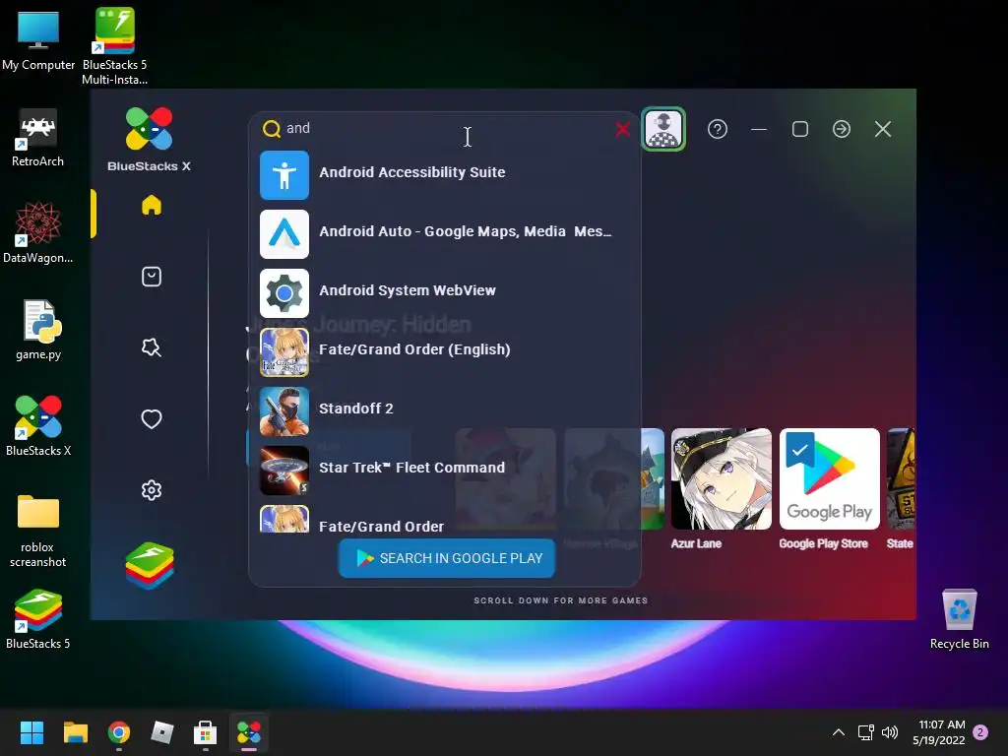
Task: Click the Android Accessibility Suite icon
Action: pyautogui.click(x=284, y=175)
